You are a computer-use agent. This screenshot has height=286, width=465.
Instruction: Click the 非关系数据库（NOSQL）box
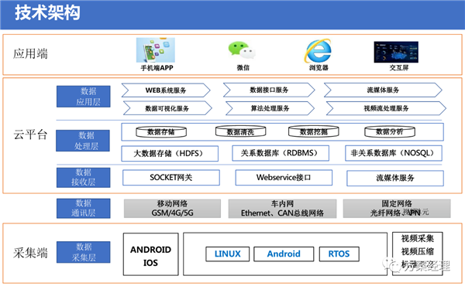click(x=394, y=153)
